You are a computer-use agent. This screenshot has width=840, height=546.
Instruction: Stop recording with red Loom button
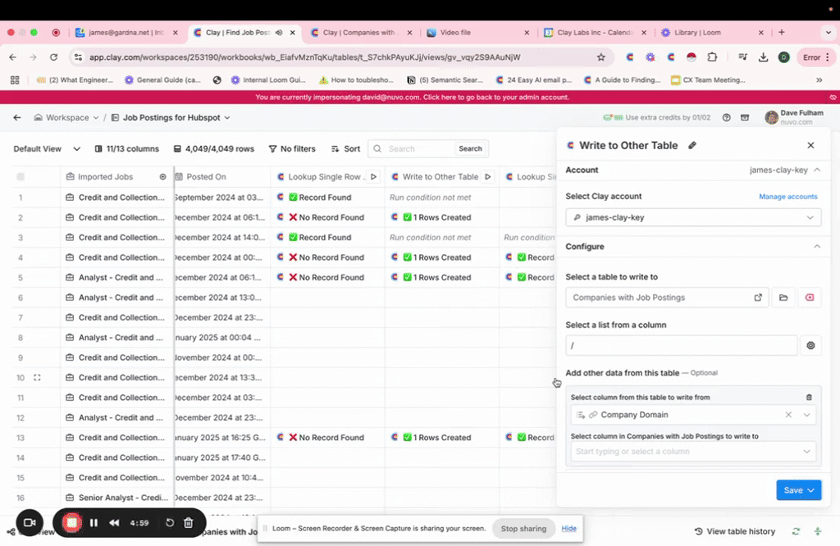[71, 522]
